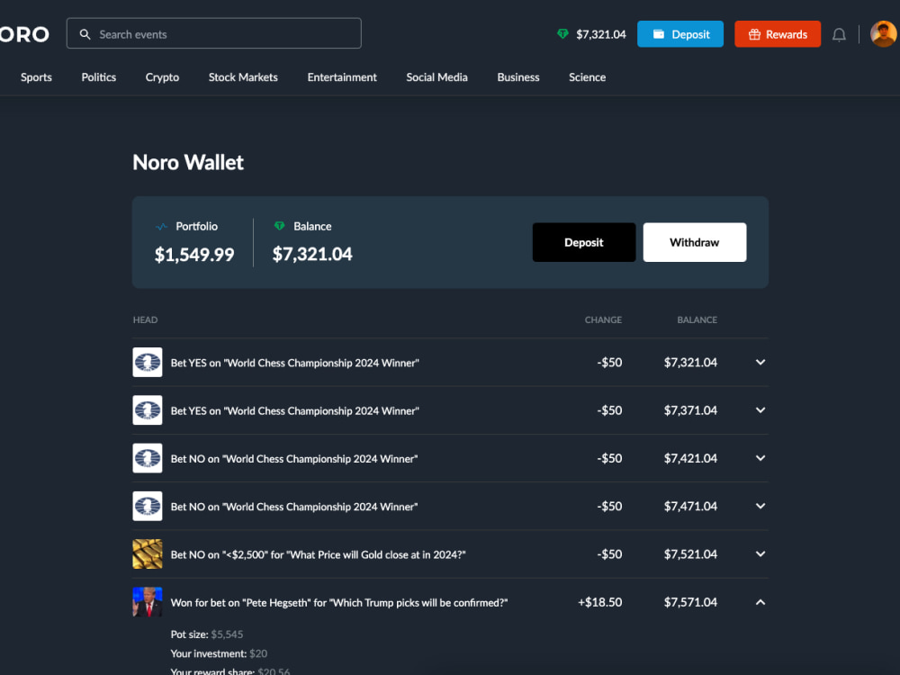Select the Bet YES row with $7,371.04 balance
The width and height of the screenshot is (900, 675).
click(x=295, y=411)
